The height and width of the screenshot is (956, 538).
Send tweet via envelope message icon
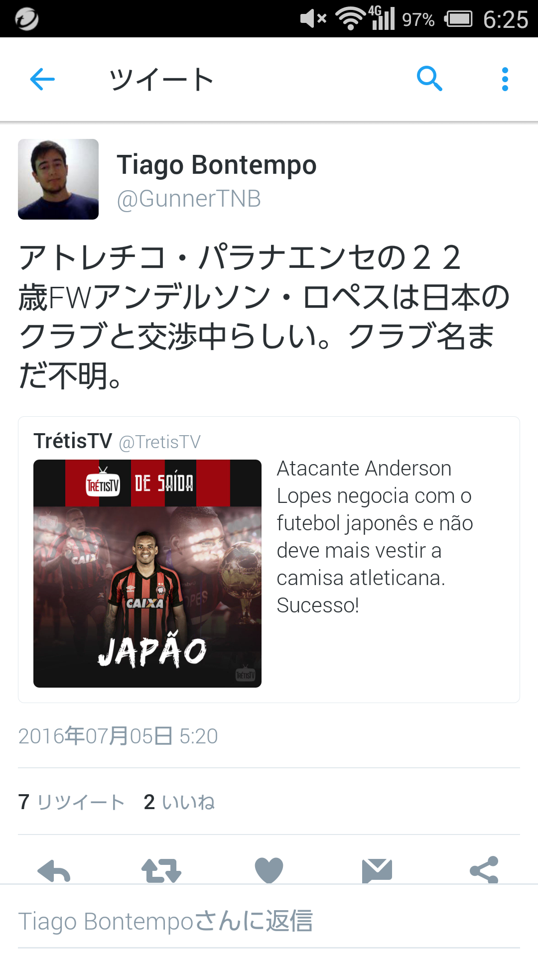click(377, 870)
